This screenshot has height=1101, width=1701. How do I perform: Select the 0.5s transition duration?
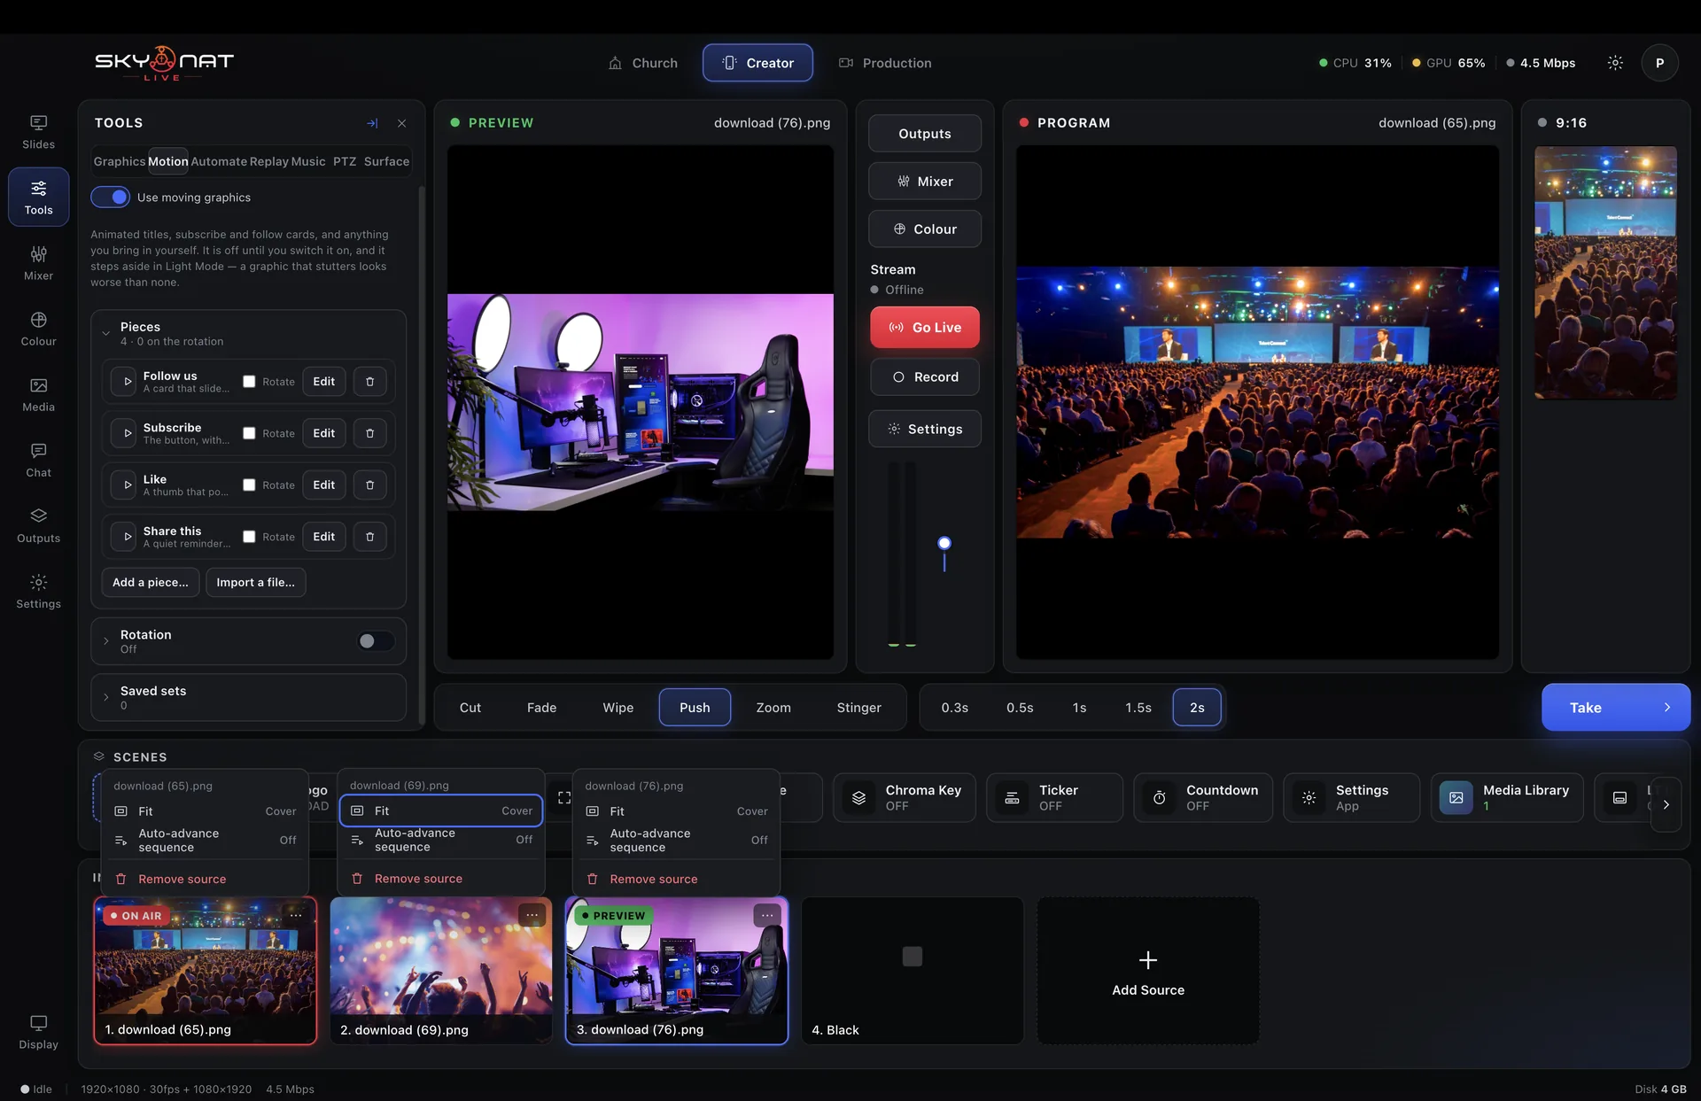click(x=1020, y=708)
